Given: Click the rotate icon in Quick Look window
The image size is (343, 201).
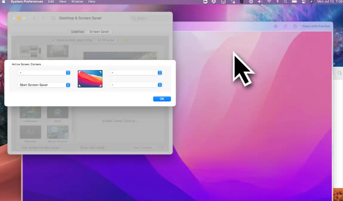Looking at the screenshot, I should click(x=285, y=26).
